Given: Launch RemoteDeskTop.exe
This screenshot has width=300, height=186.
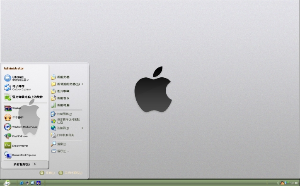Looking at the screenshot, I should point(24,155).
